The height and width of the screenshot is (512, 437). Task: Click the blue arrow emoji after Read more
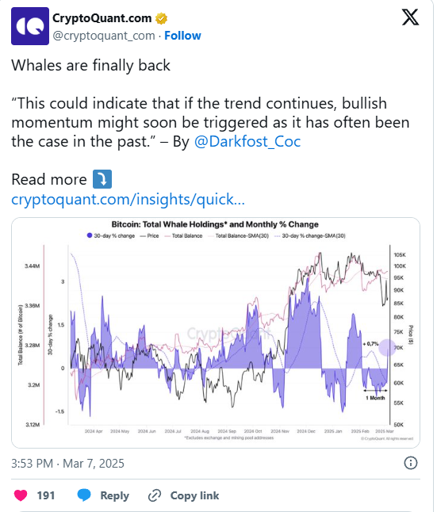pos(102,179)
